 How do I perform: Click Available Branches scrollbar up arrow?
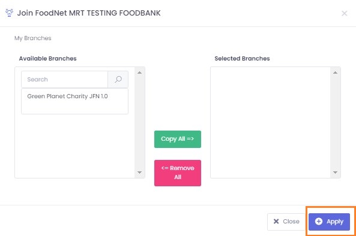139,72
